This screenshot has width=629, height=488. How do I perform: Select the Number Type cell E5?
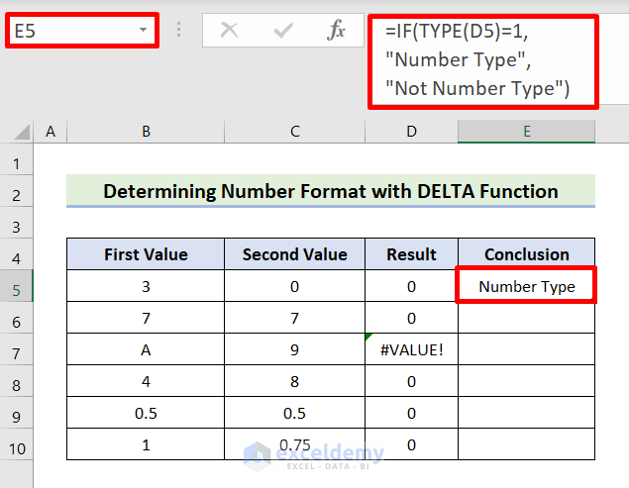[526, 287]
